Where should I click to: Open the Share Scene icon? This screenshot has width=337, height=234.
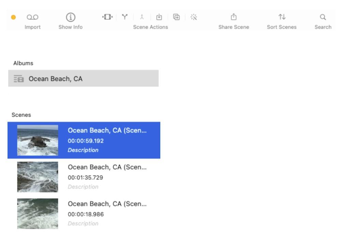tap(234, 17)
